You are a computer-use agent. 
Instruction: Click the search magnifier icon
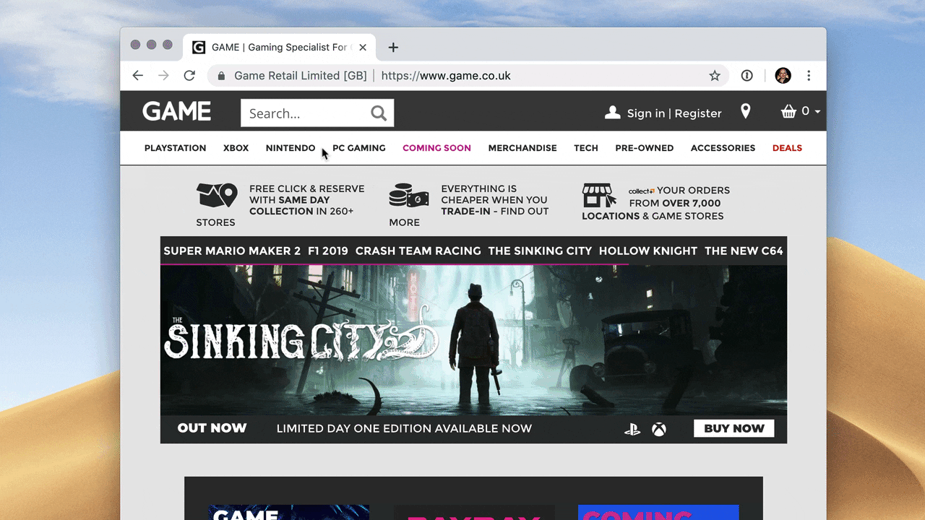tap(379, 113)
